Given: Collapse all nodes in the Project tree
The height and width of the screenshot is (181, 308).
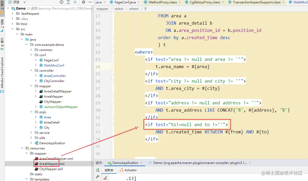Looking at the screenshot, I should tap(75, 2).
